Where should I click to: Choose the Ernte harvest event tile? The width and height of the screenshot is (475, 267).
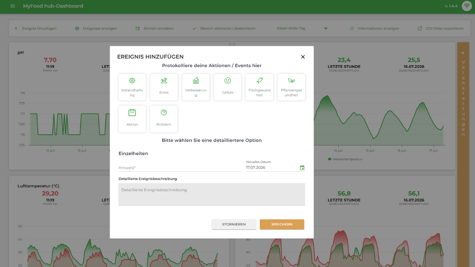[x=164, y=87]
